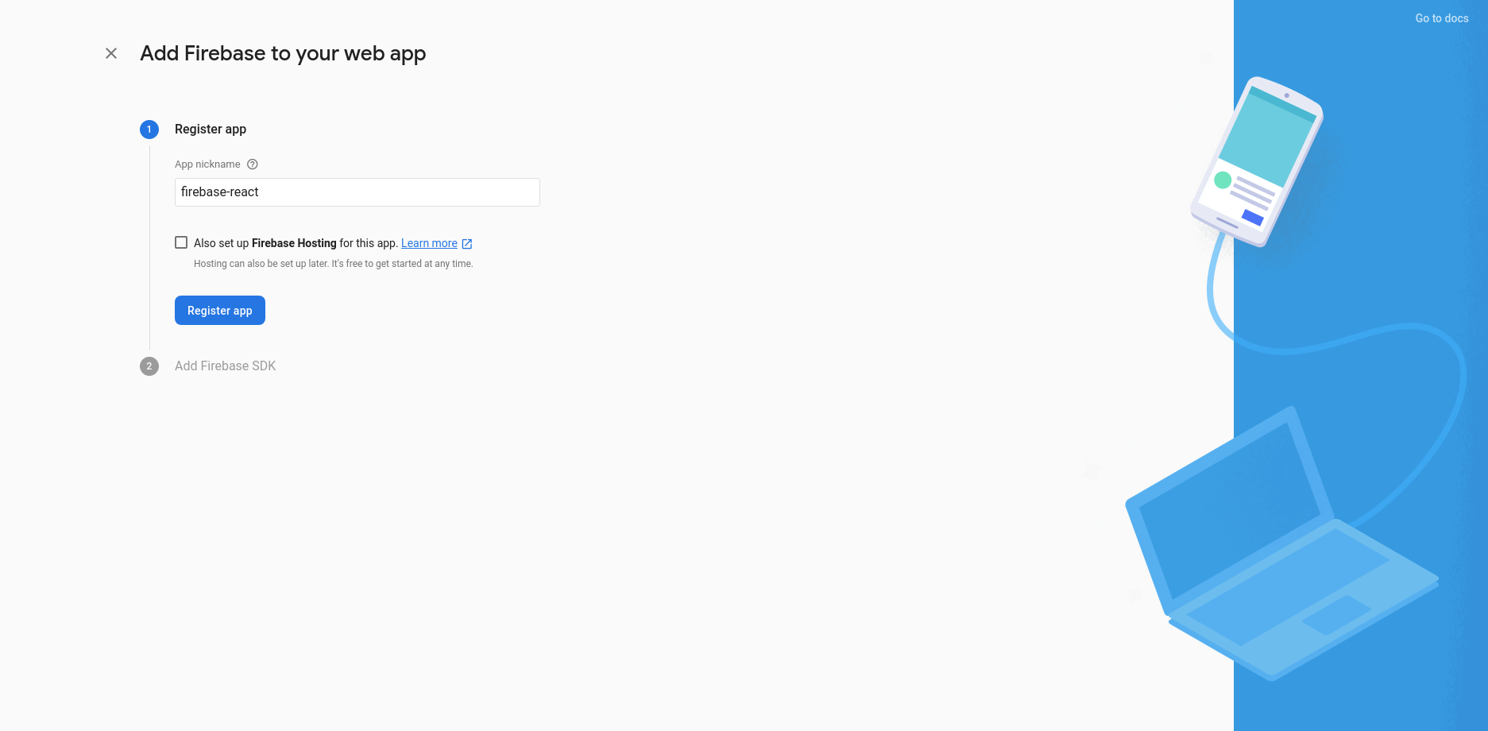Open the Learn more link about Firebase Hosting
The width and height of the screenshot is (1488, 731).
pyautogui.click(x=428, y=243)
